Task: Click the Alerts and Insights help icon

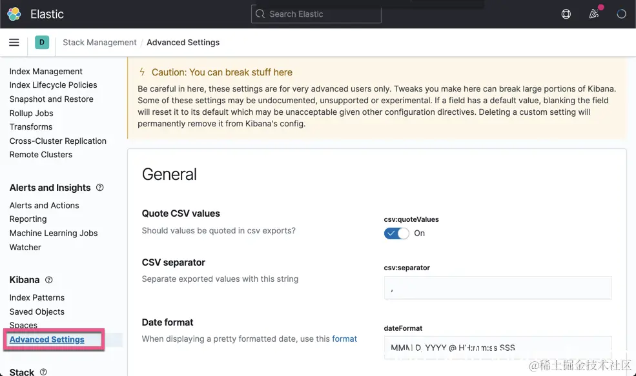Action: (100, 188)
